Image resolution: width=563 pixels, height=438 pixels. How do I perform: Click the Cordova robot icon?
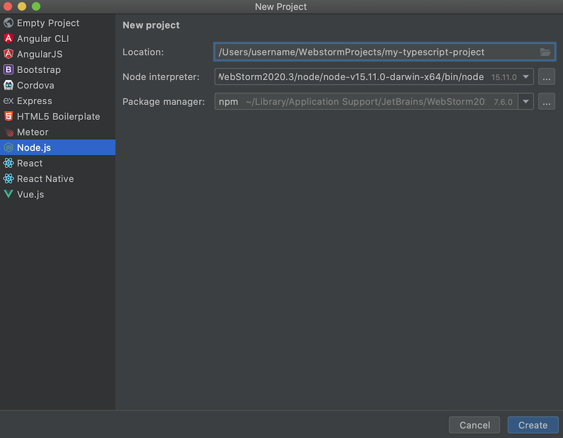(x=8, y=85)
